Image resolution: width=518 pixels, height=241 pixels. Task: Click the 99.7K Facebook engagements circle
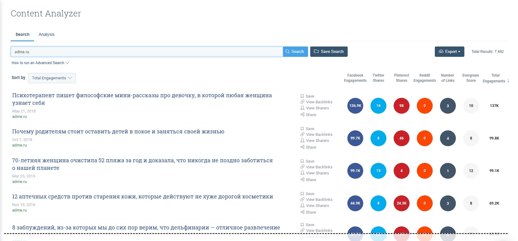(x=355, y=138)
